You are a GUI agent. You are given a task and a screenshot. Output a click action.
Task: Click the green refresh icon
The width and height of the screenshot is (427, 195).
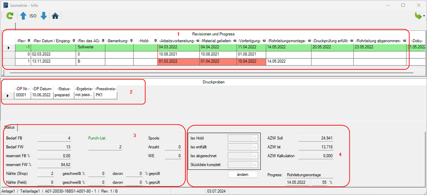tap(9, 16)
